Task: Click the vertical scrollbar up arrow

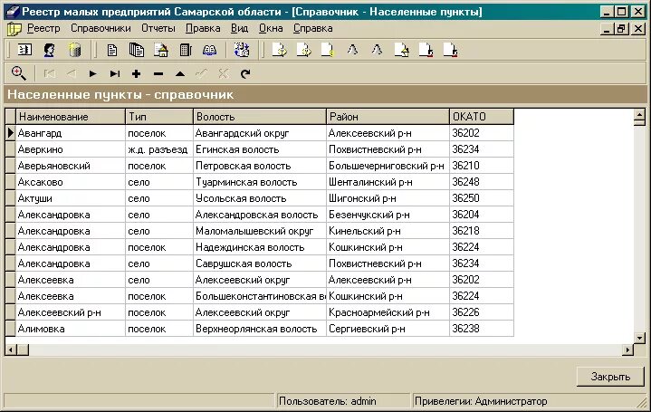Action: [639, 114]
